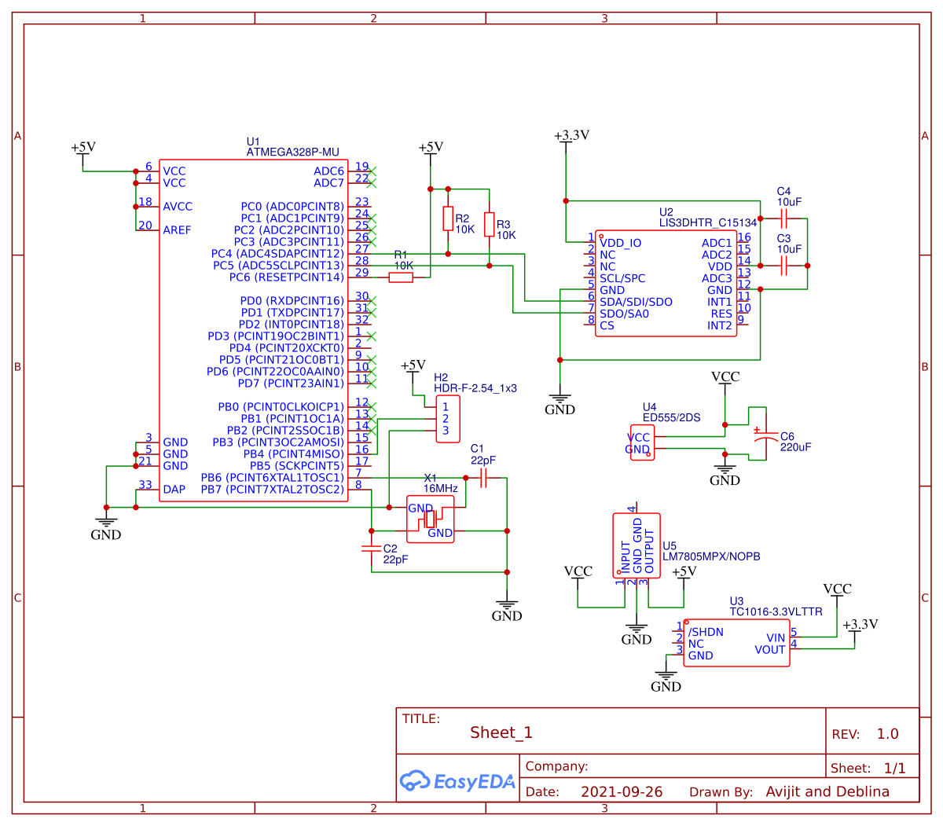Image resolution: width=943 pixels, height=826 pixels.
Task: Select capacitor C4 10uF symbol
Action: 783,218
